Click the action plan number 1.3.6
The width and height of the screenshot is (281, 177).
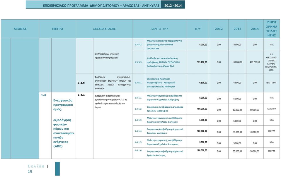tap(81, 83)
